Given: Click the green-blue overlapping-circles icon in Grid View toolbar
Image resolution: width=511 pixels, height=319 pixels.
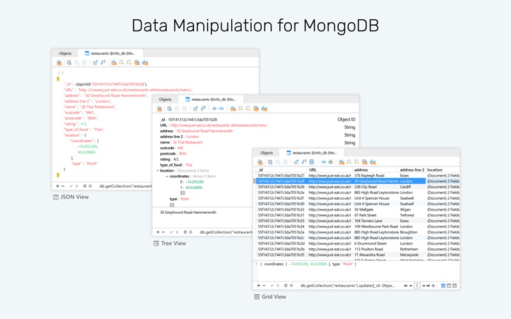Looking at the screenshot, I should pyautogui.click(x=331, y=162).
